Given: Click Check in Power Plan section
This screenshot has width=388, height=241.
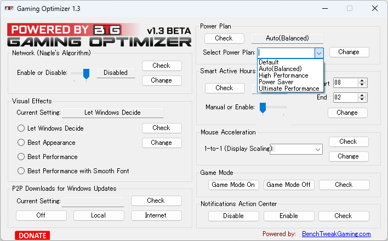Looking at the screenshot, I should (224, 38).
